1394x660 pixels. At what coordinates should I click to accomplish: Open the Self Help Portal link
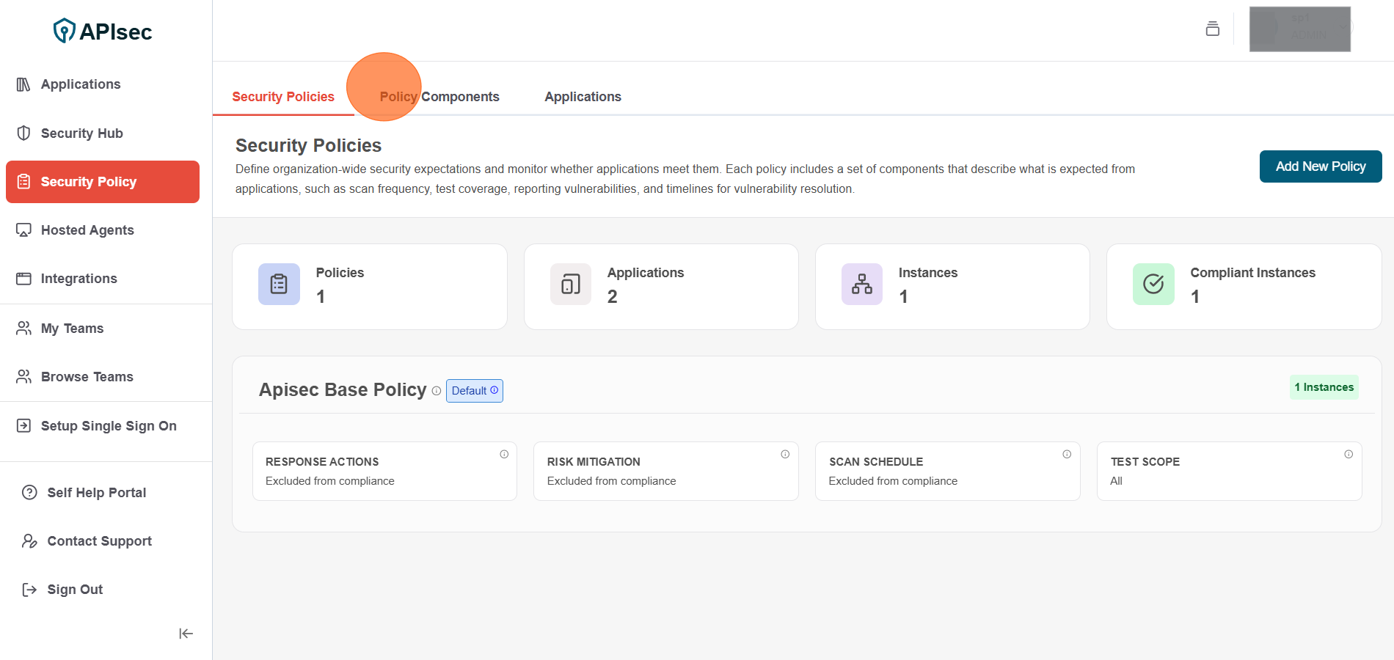click(96, 493)
